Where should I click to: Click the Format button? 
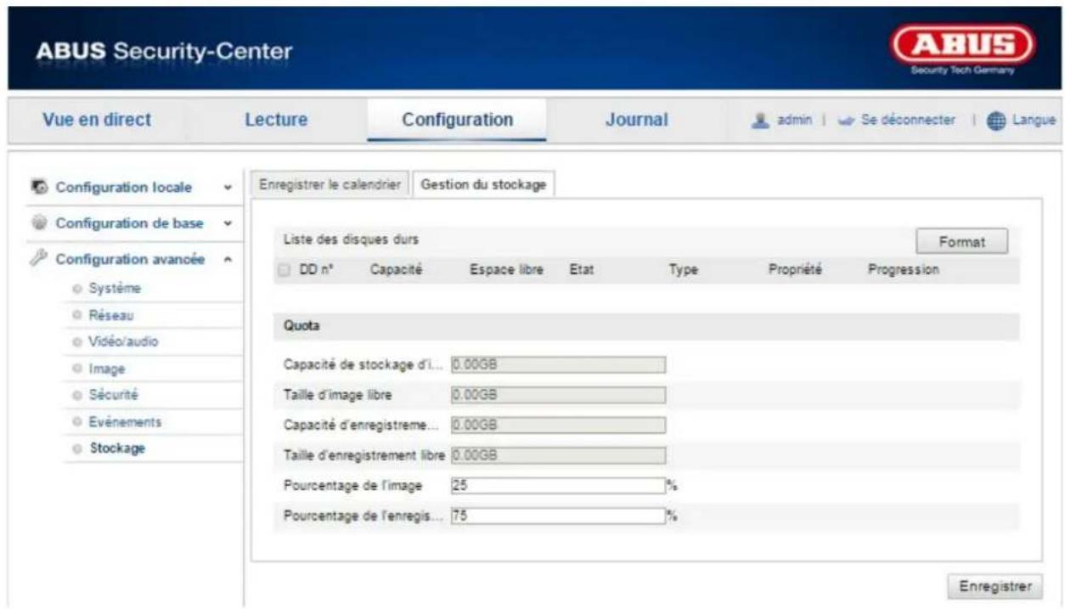pyautogui.click(x=961, y=242)
